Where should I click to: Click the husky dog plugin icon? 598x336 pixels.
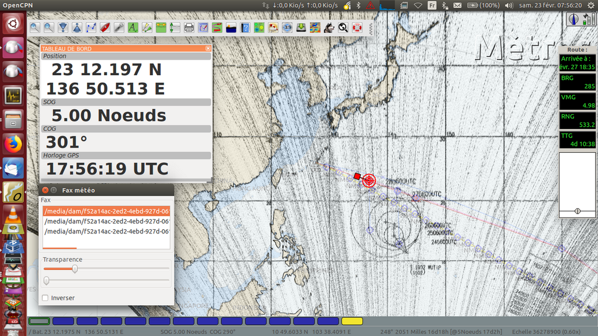coord(329,27)
